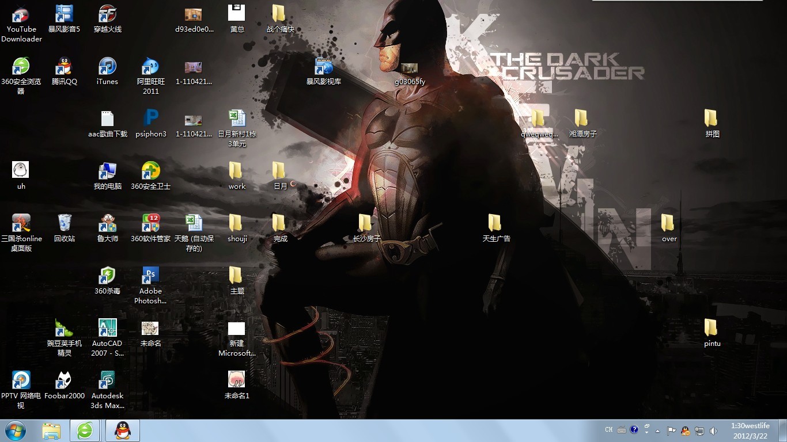Launch Autodesk 3ds Max shortcut
Viewport: 787px width, 442px height.
tap(108, 390)
